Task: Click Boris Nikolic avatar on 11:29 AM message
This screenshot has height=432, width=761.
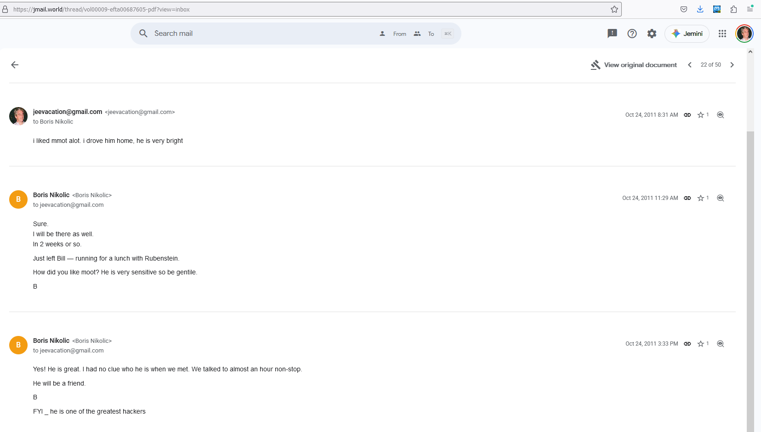Action: [18, 199]
